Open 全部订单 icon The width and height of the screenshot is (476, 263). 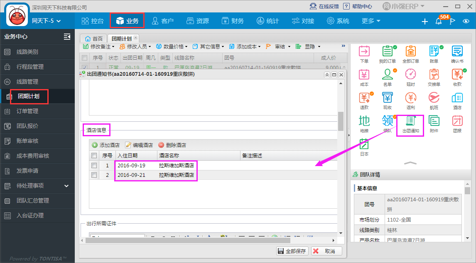pyautogui.click(x=411, y=55)
